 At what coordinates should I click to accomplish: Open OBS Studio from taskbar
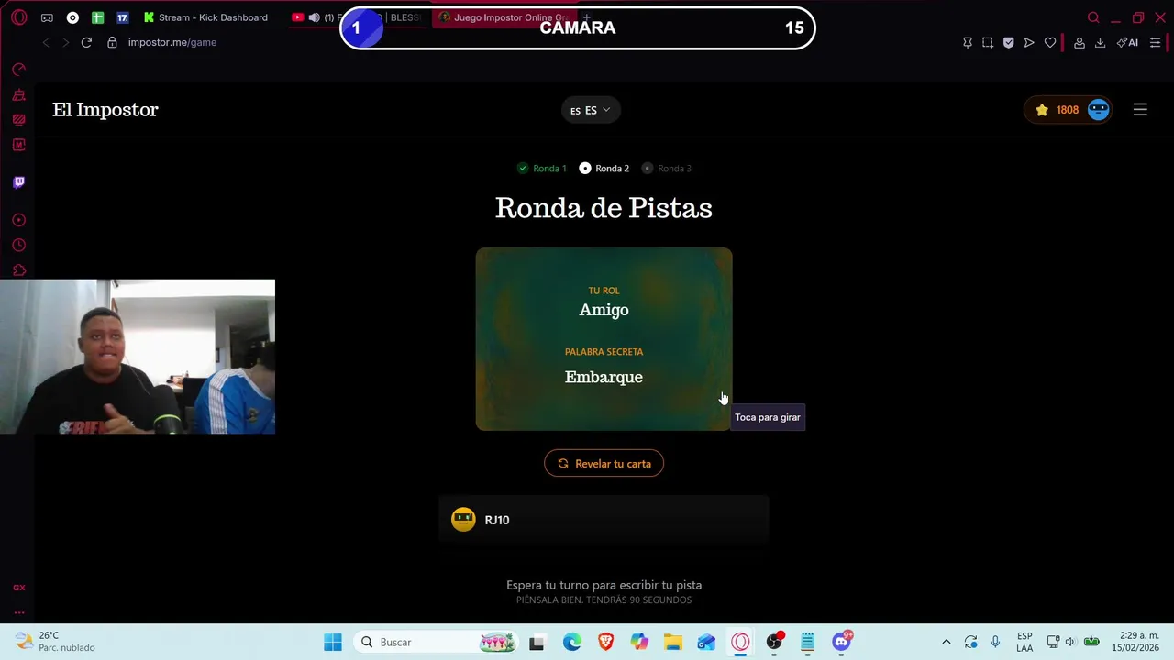(775, 642)
